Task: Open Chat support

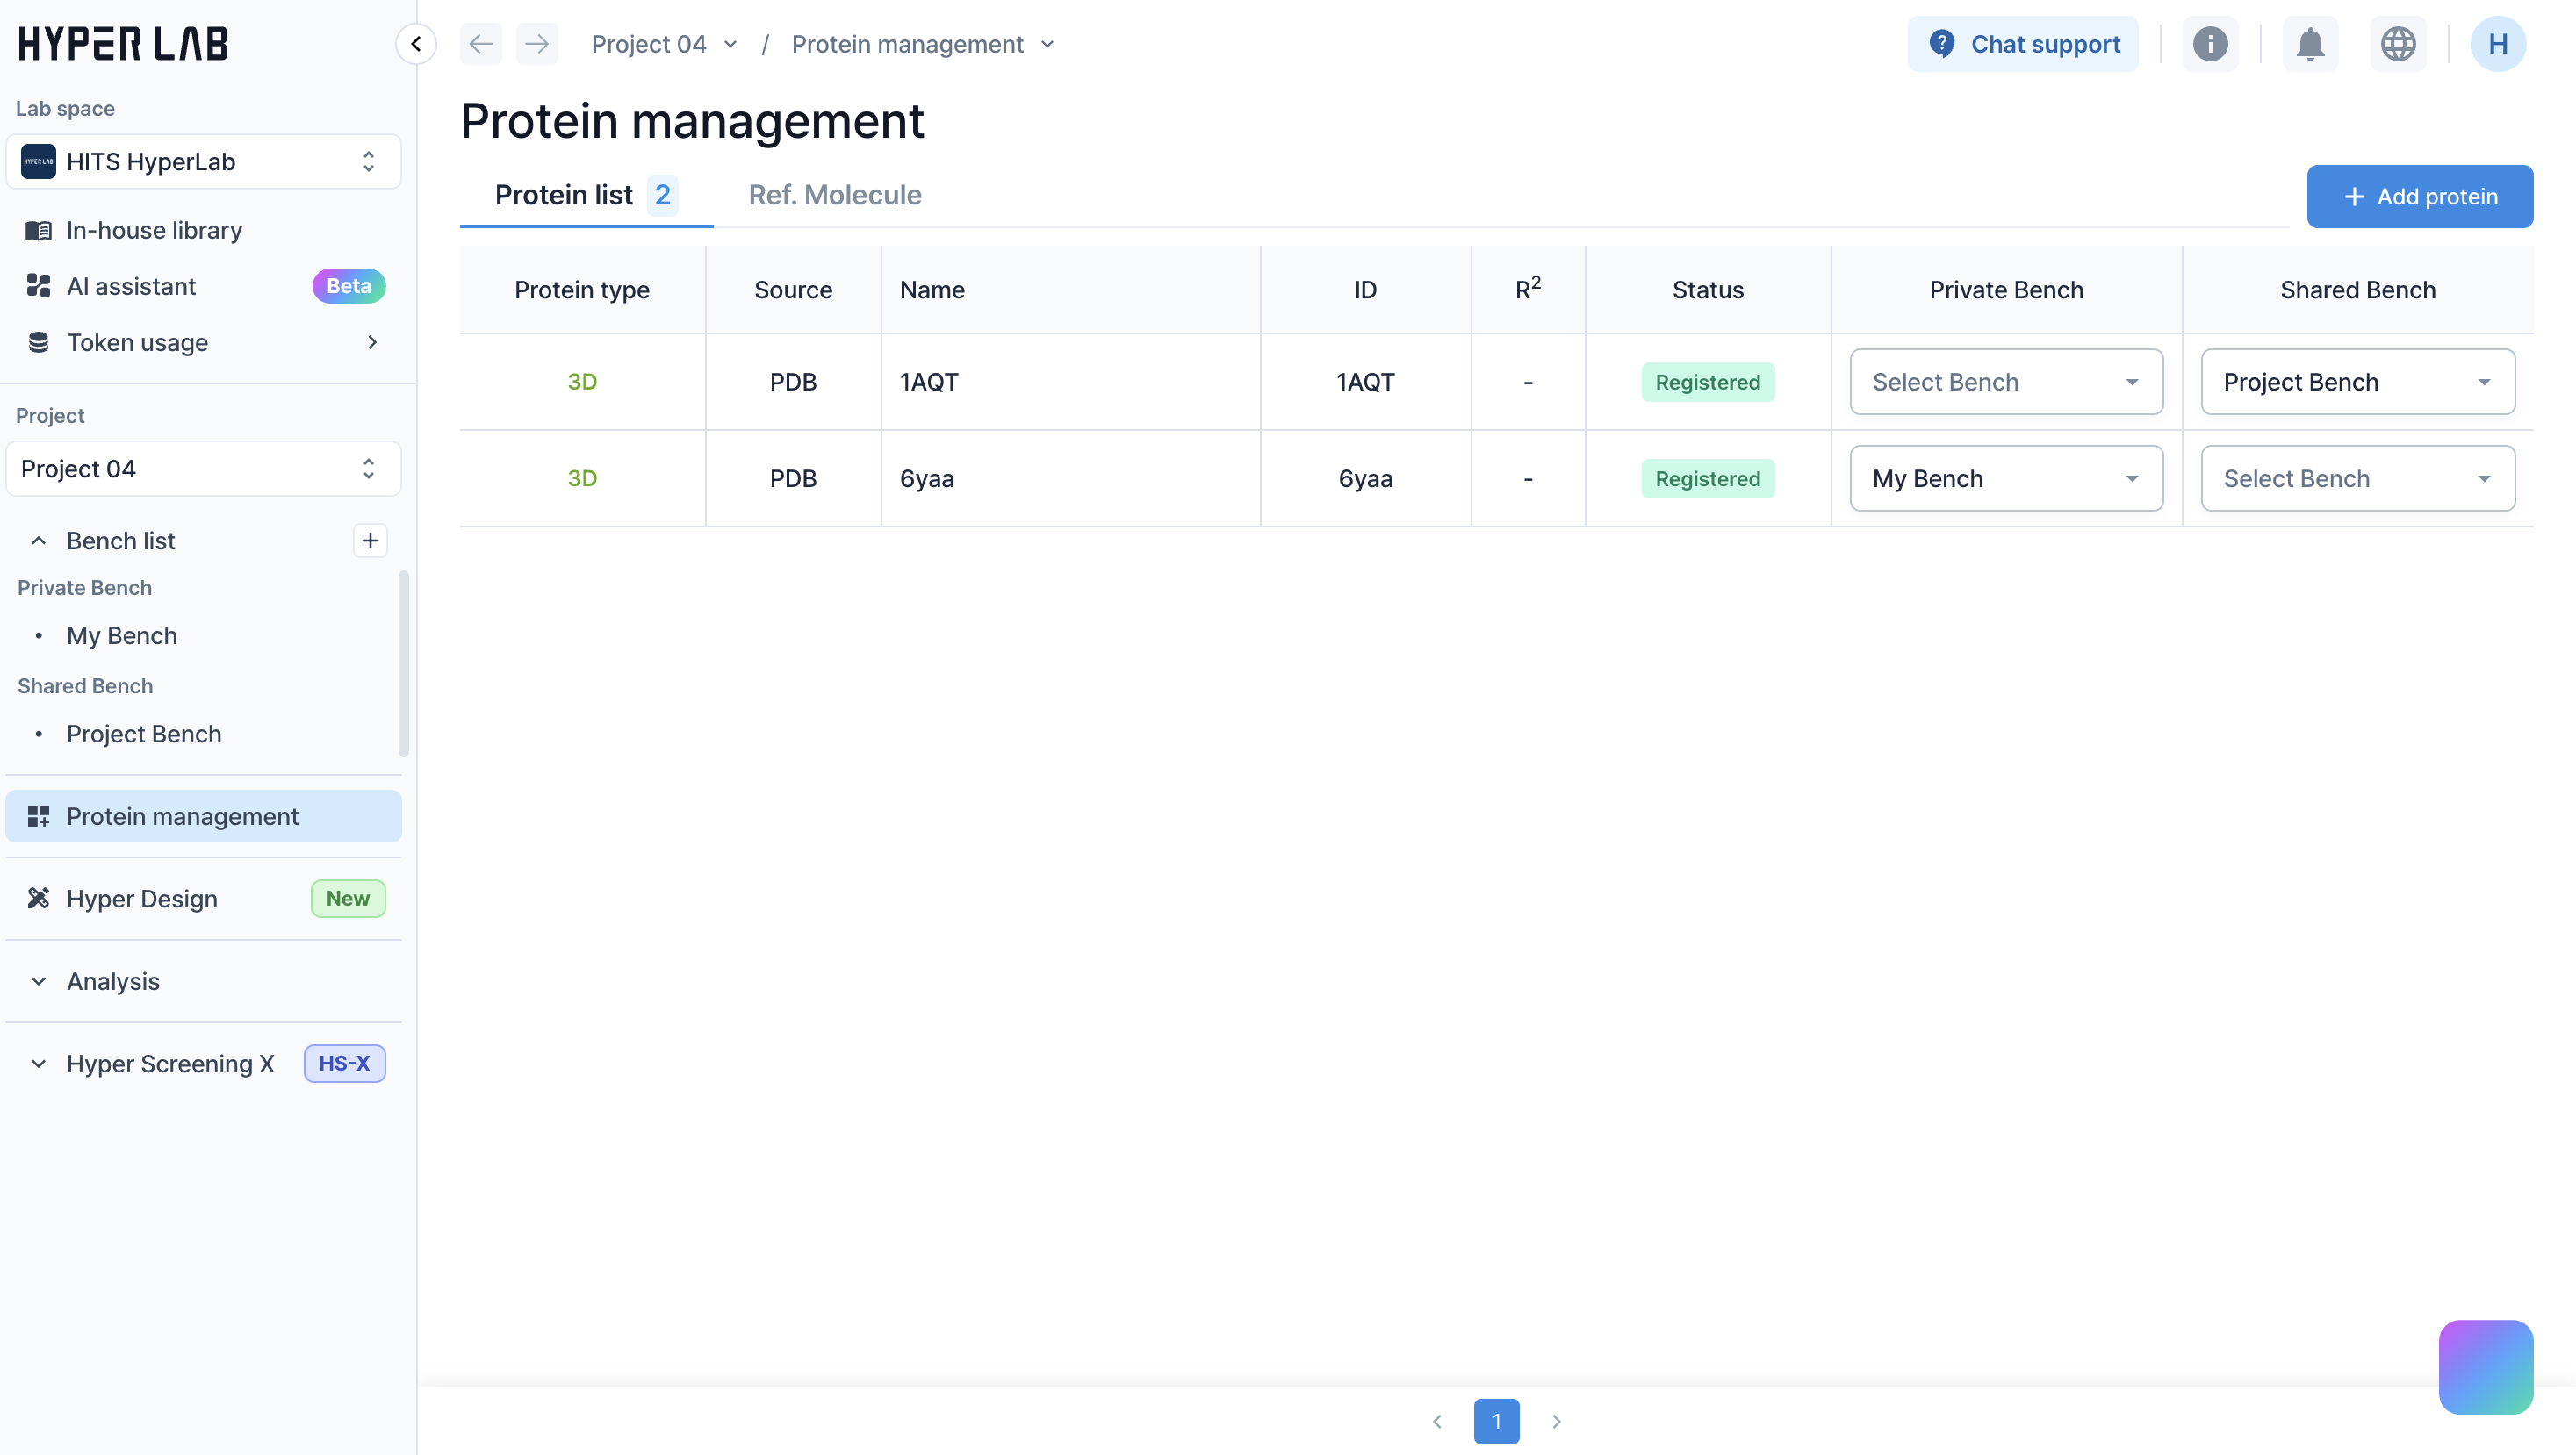Action: (2022, 44)
